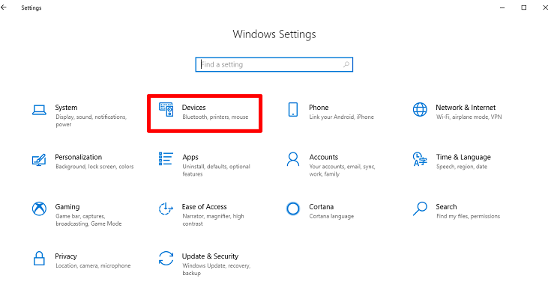Screen dimensions: 554x296
Task: Click the Personalization pen icon
Action: click(39, 160)
